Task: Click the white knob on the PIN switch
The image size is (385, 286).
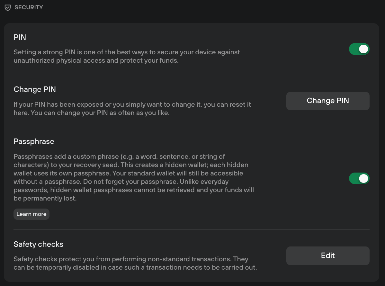Action: point(363,49)
